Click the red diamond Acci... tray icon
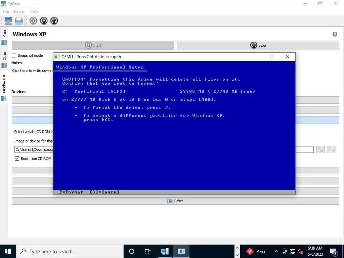Screen dimensions: 344x258 (x=250, y=251)
